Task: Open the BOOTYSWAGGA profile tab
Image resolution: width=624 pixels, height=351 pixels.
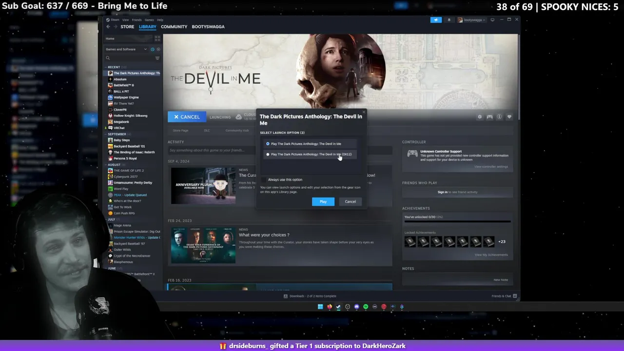Action: coord(208,27)
